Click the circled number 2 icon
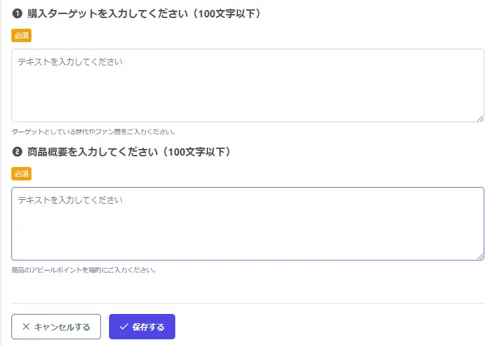The height and width of the screenshot is (346, 493). tap(17, 152)
